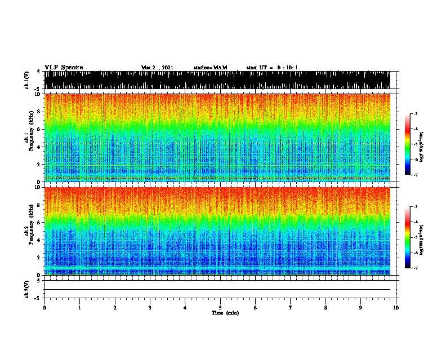Click the ch.3 panel "-5" volt tick

click(x=38, y=298)
